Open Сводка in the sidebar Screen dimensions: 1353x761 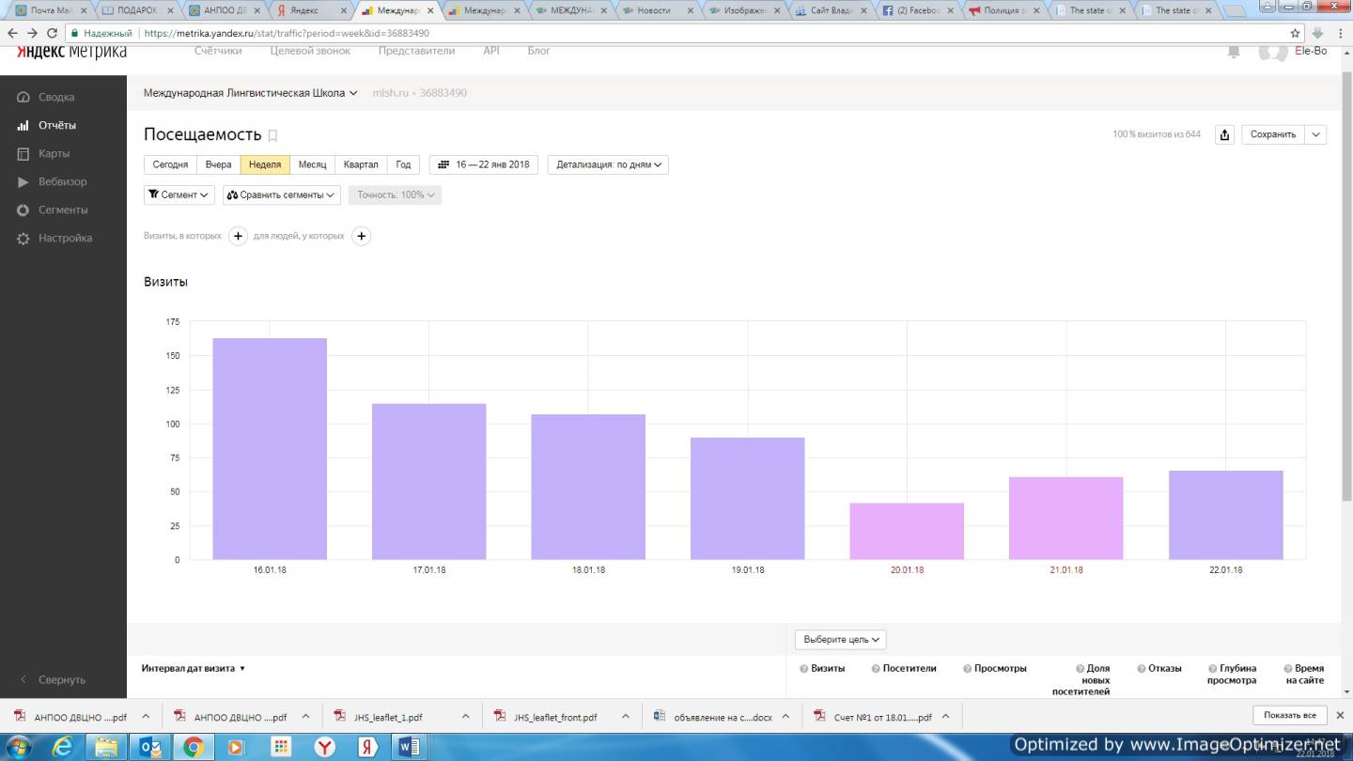point(56,97)
